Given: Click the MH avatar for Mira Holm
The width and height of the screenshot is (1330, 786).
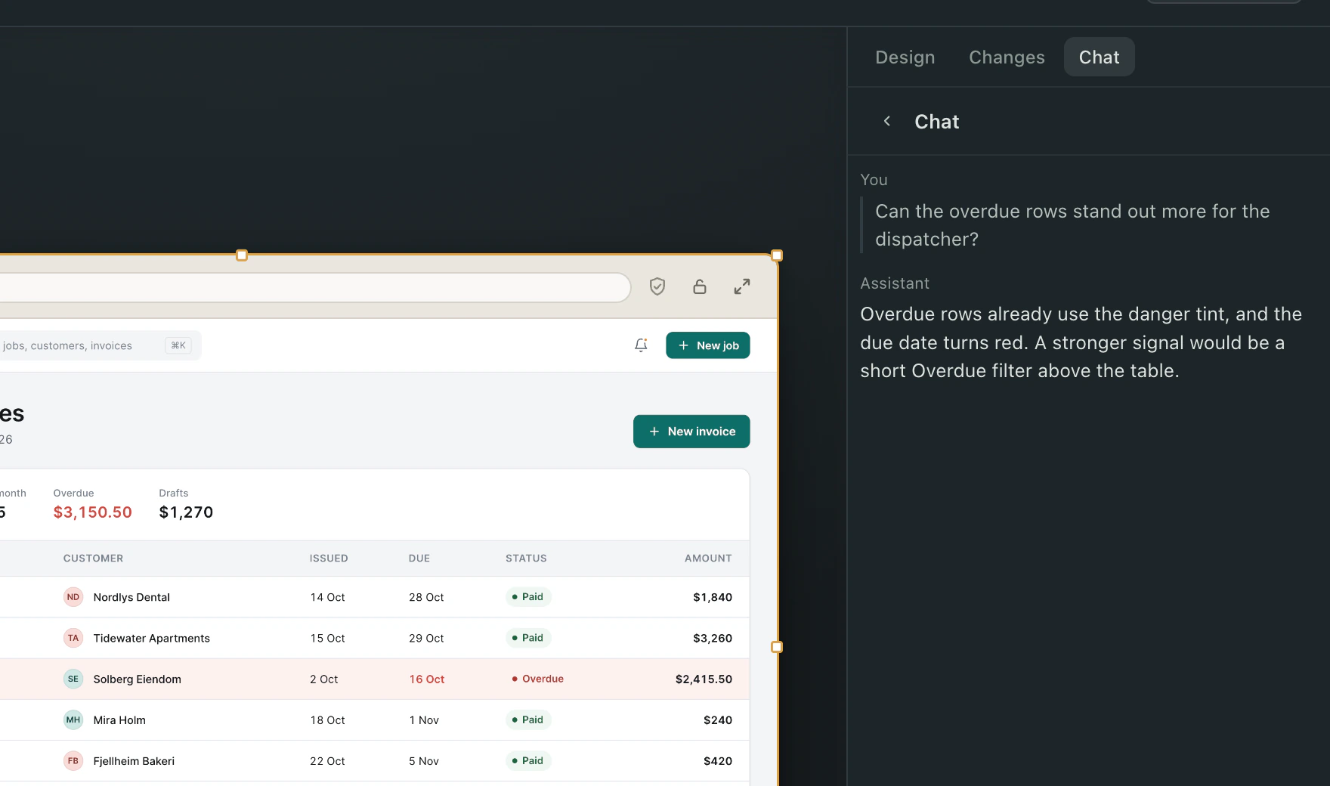Looking at the screenshot, I should [73, 719].
